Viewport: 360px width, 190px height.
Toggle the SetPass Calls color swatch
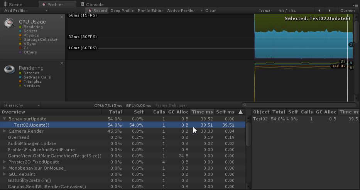click(x=20, y=77)
